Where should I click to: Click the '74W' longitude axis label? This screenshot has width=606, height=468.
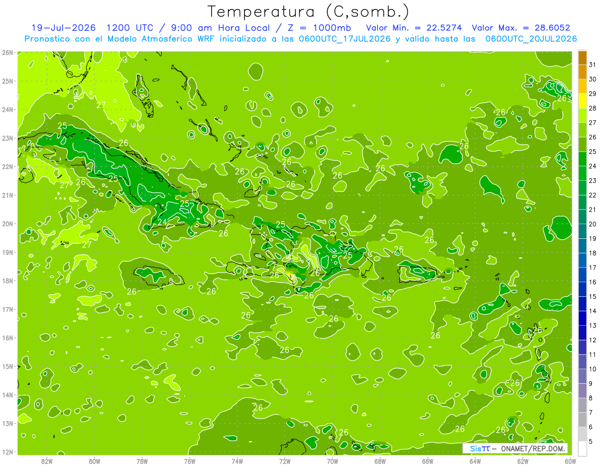point(237,461)
